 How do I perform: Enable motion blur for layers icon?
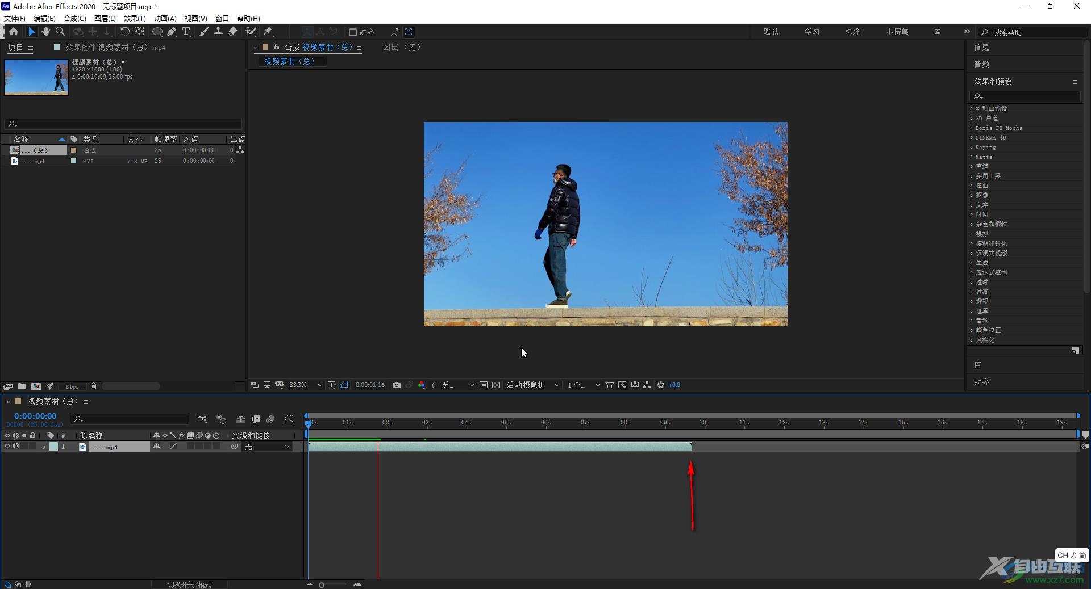[271, 419]
